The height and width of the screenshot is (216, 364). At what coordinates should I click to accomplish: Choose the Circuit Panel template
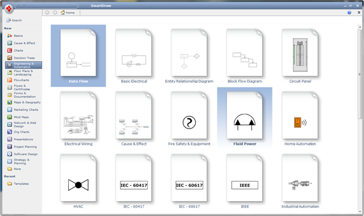[x=300, y=56]
